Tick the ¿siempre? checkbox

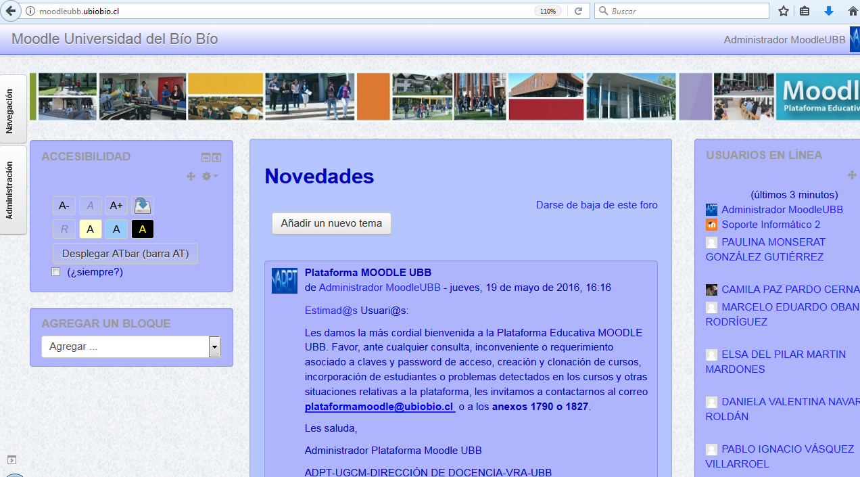pos(56,272)
